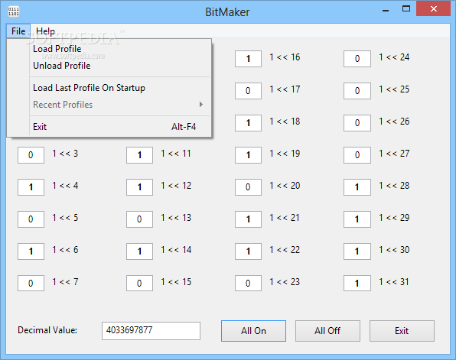Screen dimensions: 456x360
Task: Toggle the bit box for 1 << 26
Action: coord(357,123)
